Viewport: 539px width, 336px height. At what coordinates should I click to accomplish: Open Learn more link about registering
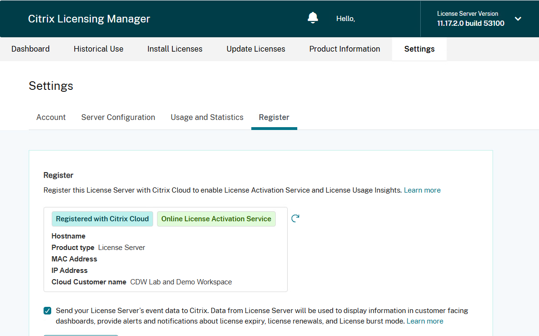click(x=422, y=190)
